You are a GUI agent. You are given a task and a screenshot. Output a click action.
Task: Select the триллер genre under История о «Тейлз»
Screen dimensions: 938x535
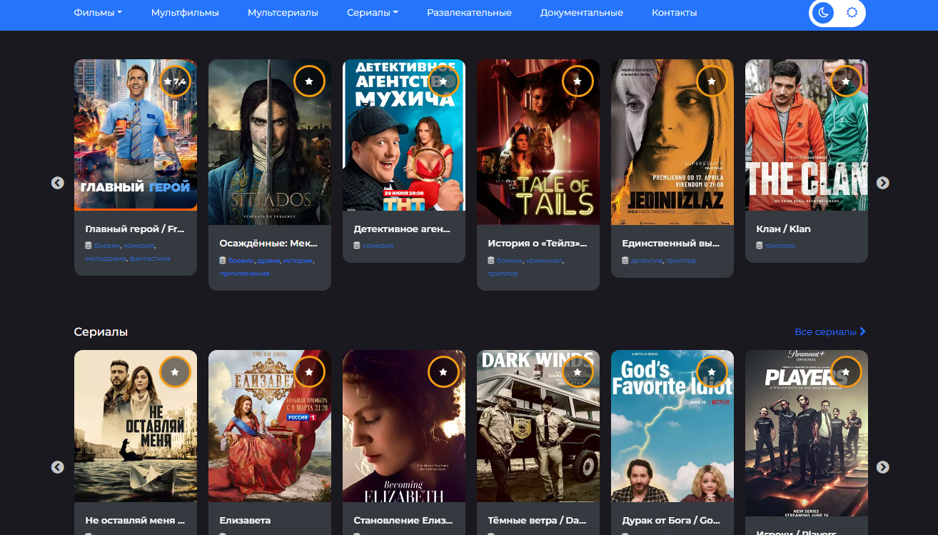coord(503,273)
